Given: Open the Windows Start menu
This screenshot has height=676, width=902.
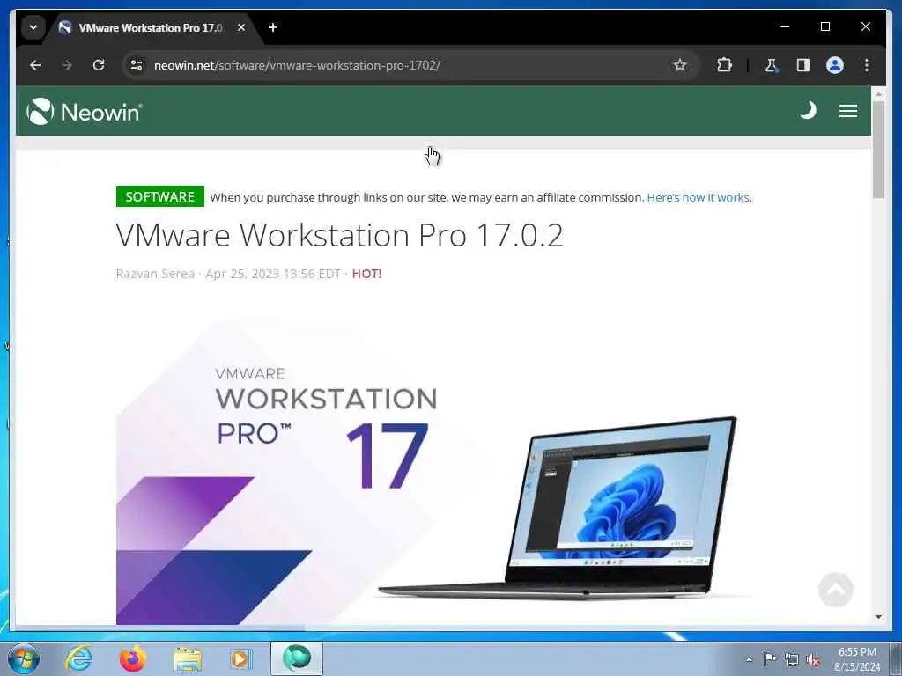Looking at the screenshot, I should pyautogui.click(x=24, y=658).
